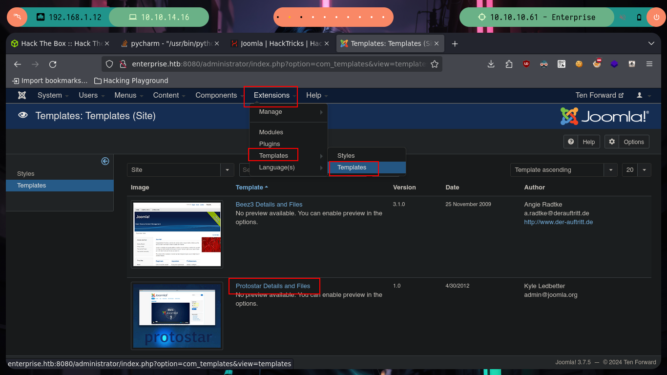Image resolution: width=667 pixels, height=375 pixels.
Task: Open the extensions puzzle-piece icon in the toolbar
Action: [x=509, y=64]
